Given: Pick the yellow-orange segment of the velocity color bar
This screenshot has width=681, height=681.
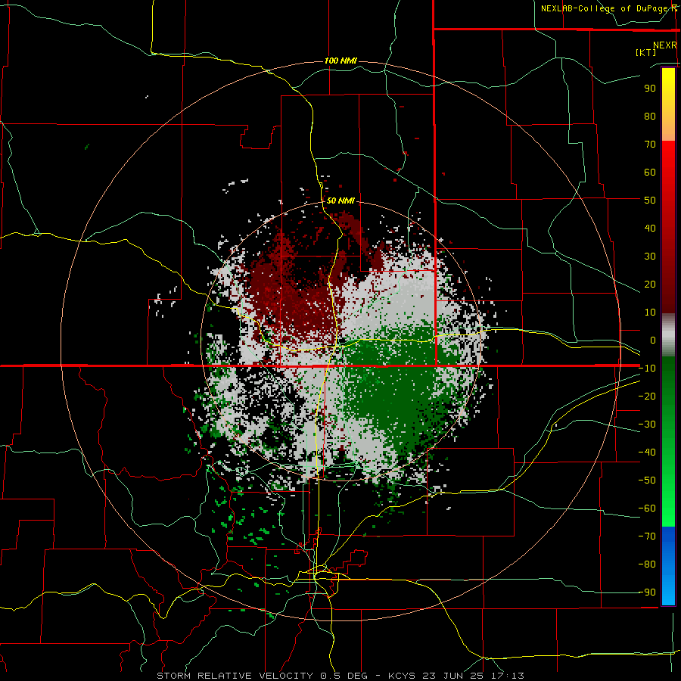Looking at the screenshot, I should point(668,104).
